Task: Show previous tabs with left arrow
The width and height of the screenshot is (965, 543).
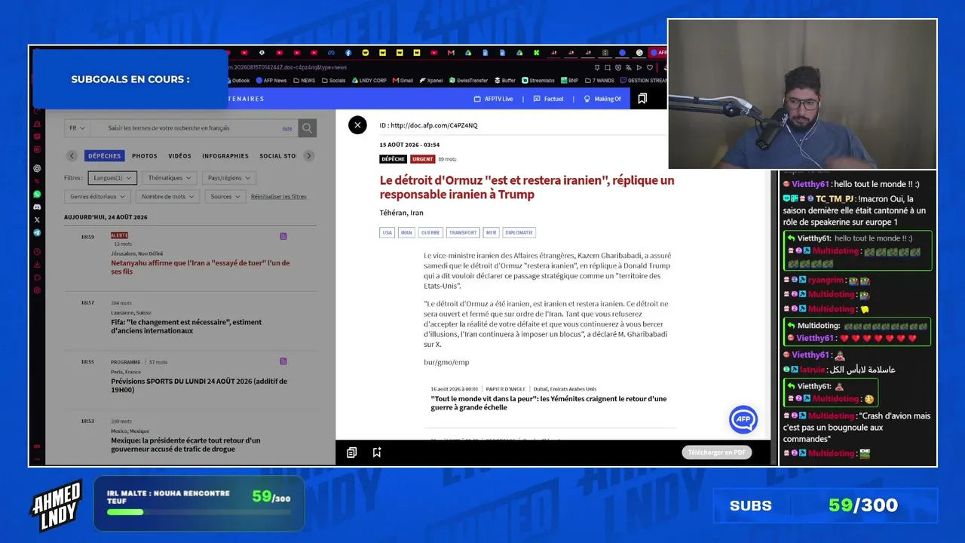Action: [x=72, y=156]
